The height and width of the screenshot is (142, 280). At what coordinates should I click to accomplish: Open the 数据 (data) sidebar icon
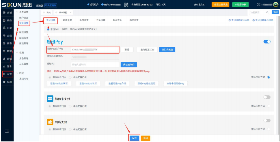tap(4, 51)
